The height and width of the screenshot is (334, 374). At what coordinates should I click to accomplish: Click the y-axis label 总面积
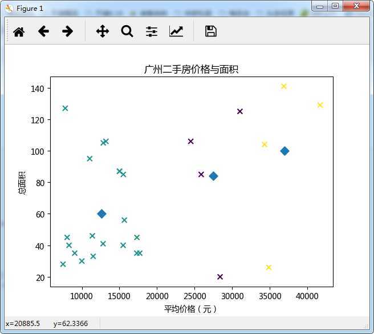[x=23, y=183]
